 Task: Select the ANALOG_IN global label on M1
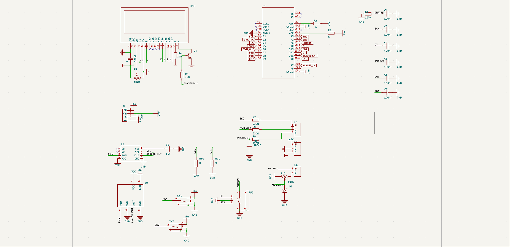[x=309, y=65]
